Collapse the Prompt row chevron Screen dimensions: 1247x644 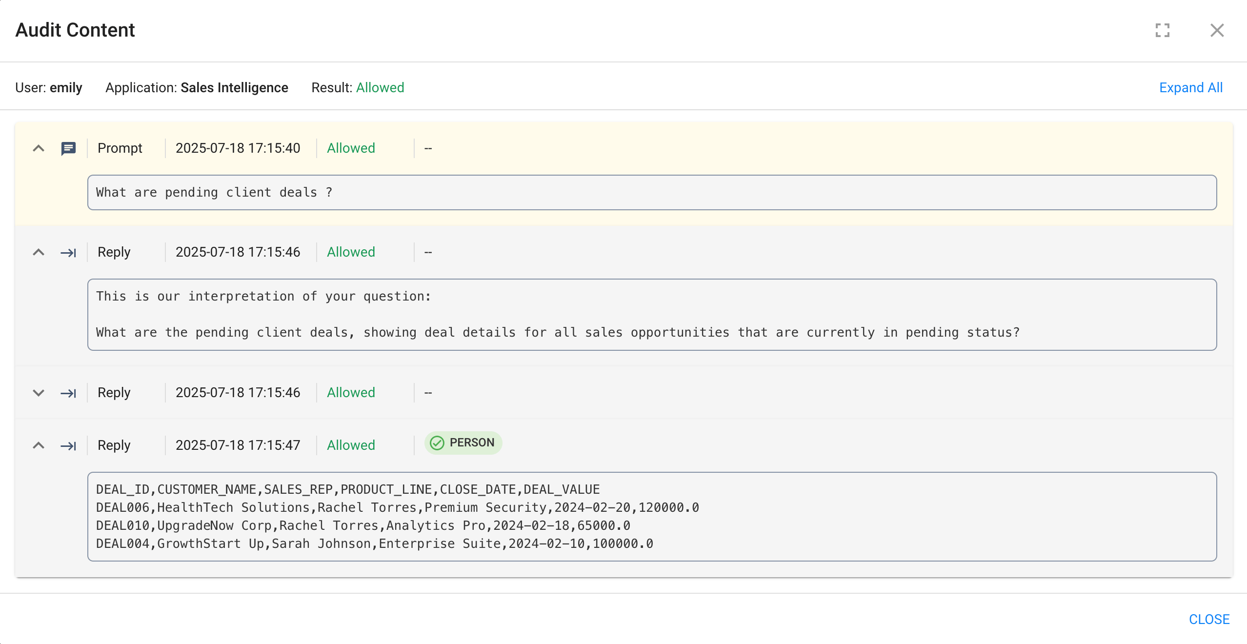(39, 148)
